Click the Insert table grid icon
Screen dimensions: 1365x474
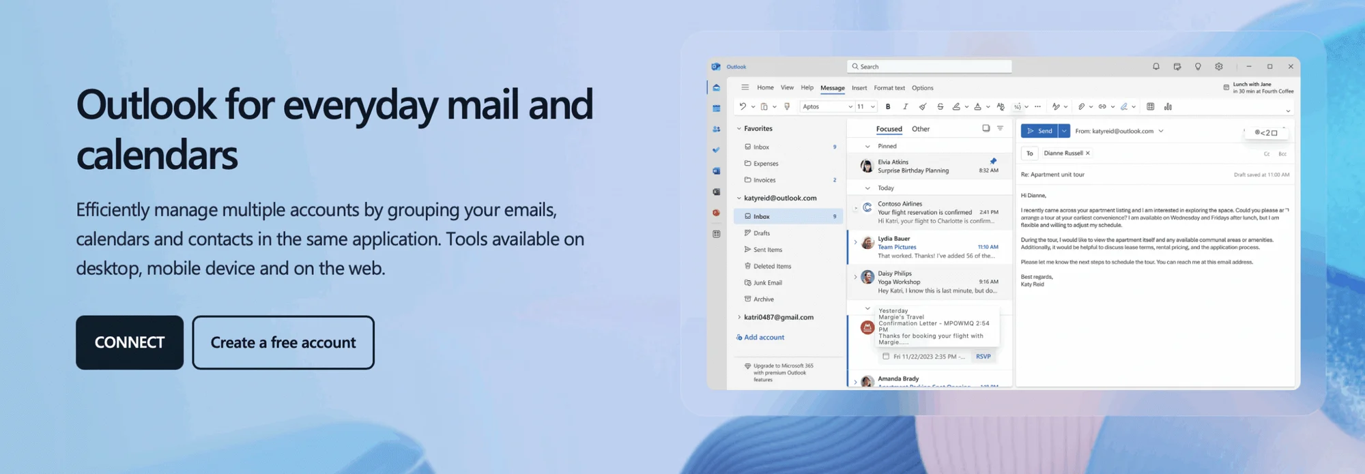click(x=1151, y=106)
